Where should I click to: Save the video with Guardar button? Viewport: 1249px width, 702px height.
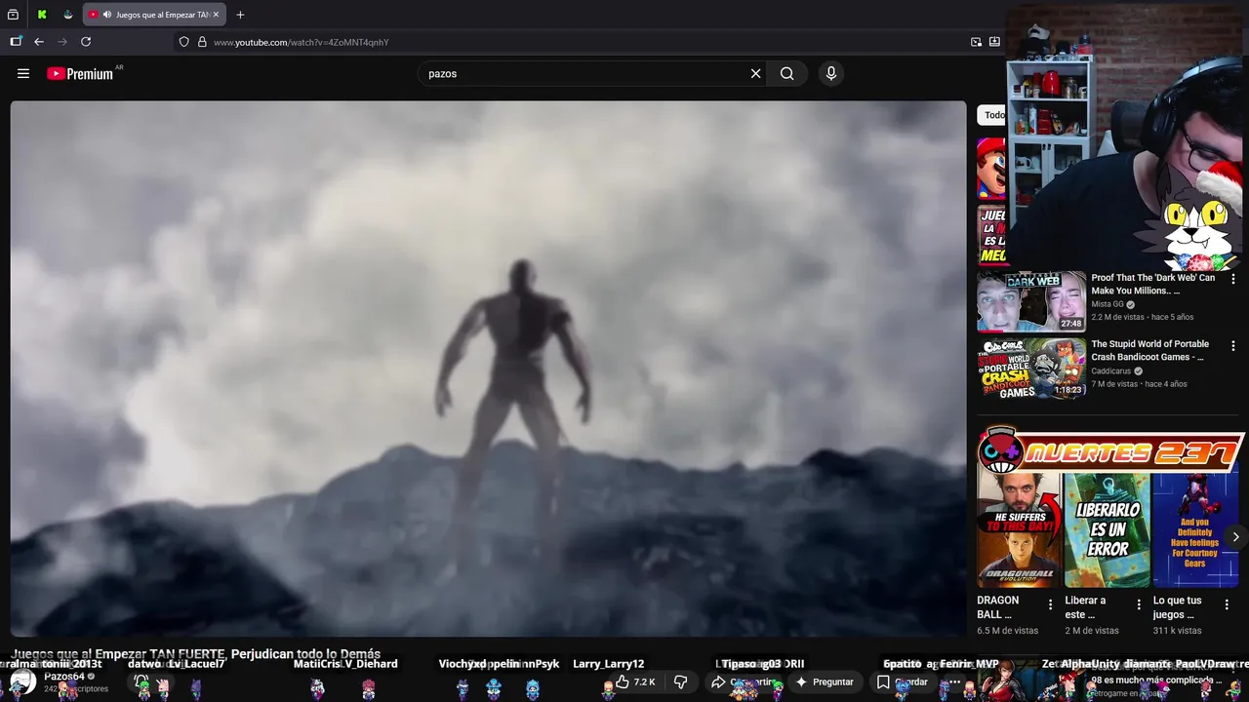pyautogui.click(x=904, y=682)
